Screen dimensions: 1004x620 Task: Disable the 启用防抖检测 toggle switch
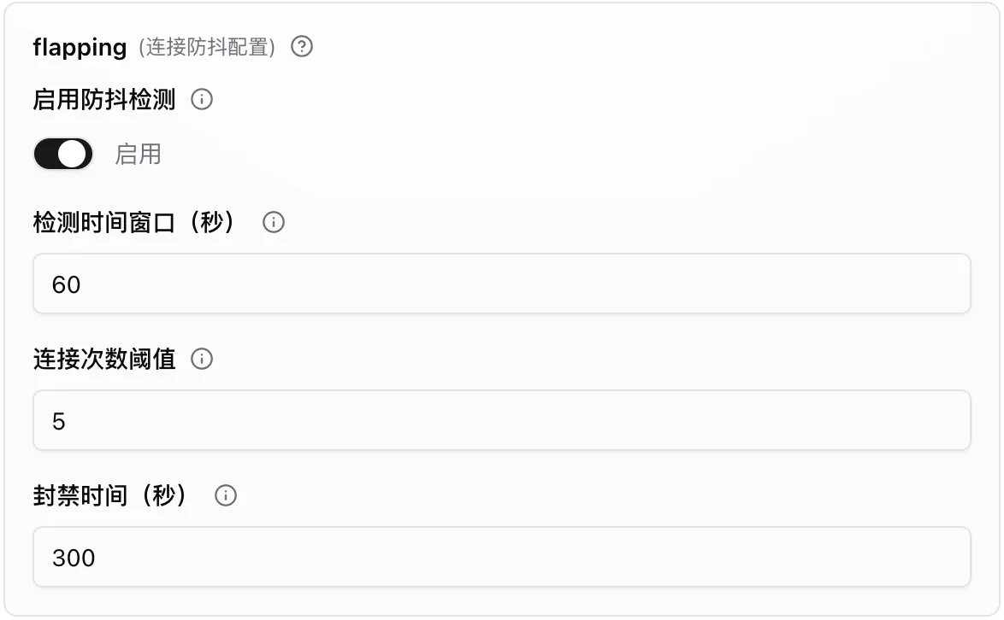pyautogui.click(x=62, y=155)
